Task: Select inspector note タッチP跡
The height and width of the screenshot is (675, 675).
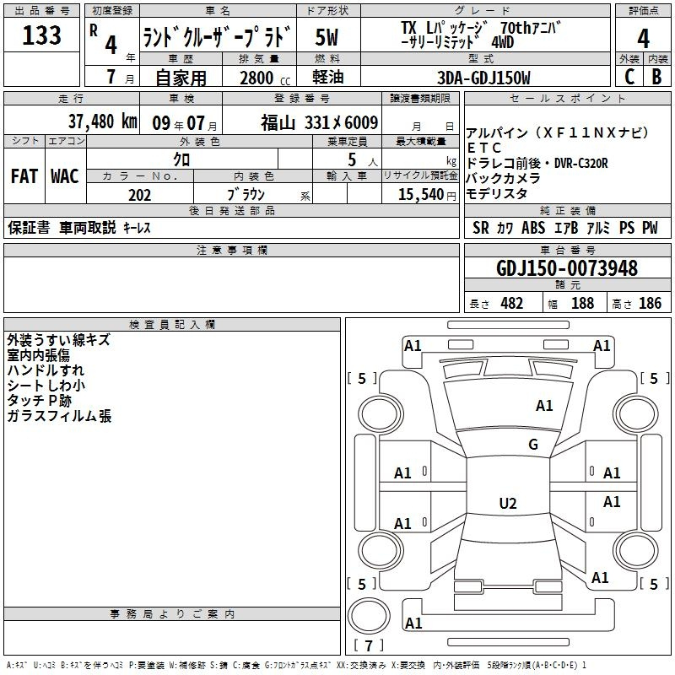Action: click(x=39, y=400)
